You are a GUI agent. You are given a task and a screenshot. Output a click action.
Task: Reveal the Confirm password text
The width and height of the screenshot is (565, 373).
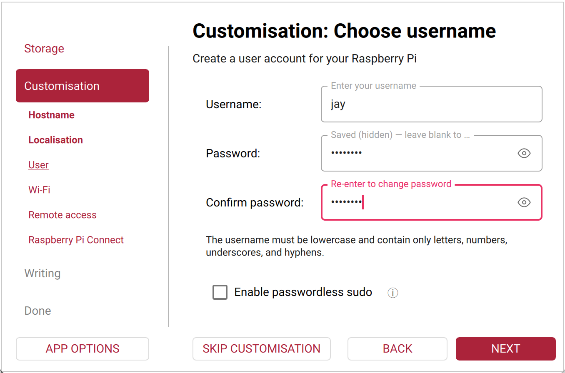pyautogui.click(x=524, y=202)
